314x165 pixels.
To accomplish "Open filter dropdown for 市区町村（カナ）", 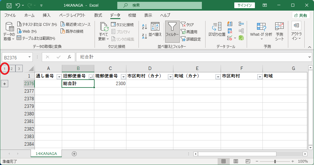I will pyautogui.click(x=170, y=77).
